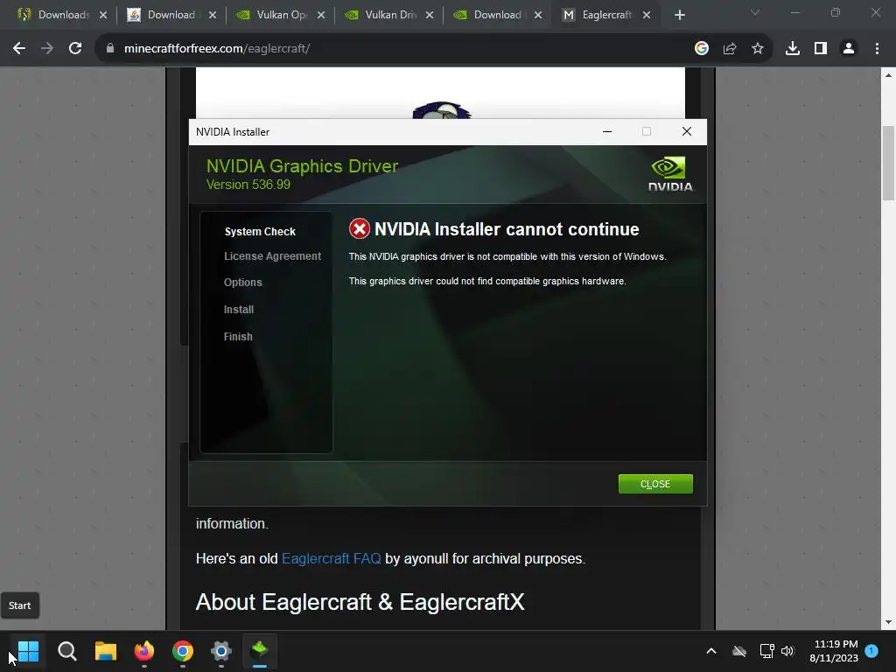The width and height of the screenshot is (896, 672).
Task: Open the tab search dropdown chevron
Action: click(755, 12)
